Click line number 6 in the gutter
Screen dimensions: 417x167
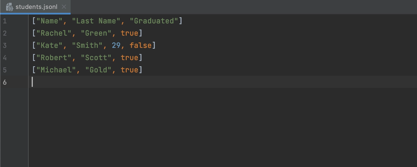(5, 82)
